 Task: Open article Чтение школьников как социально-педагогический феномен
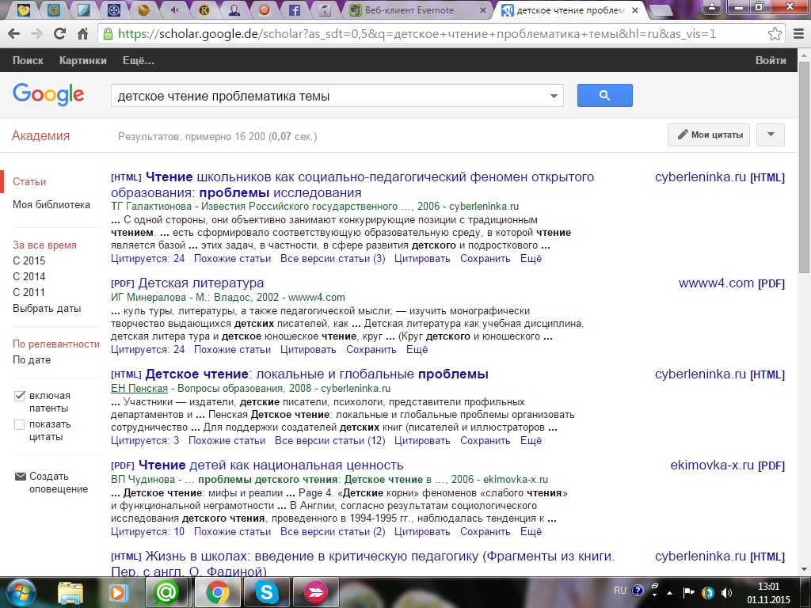(352, 184)
